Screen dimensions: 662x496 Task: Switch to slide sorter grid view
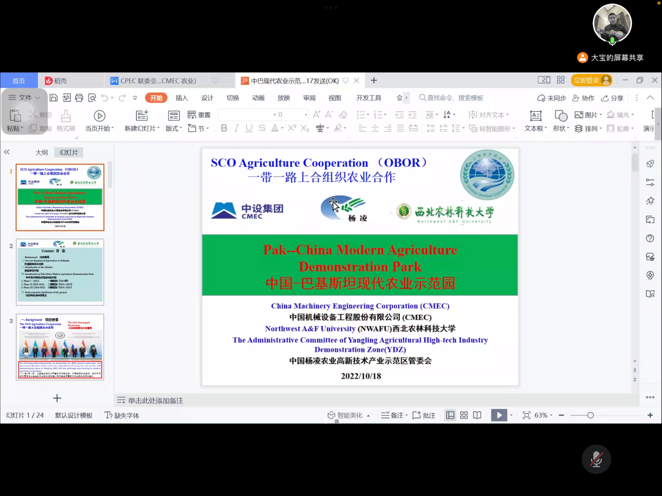point(464,415)
